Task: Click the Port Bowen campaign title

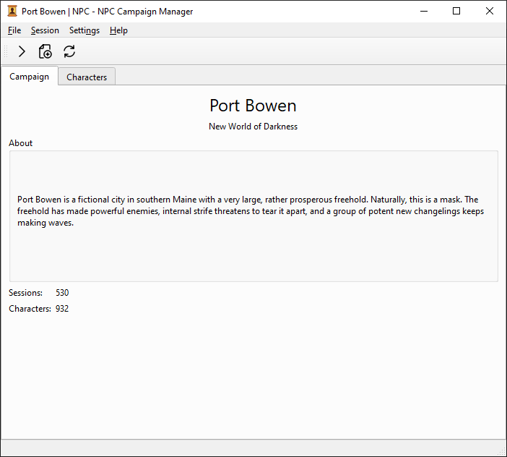Action: [x=253, y=106]
